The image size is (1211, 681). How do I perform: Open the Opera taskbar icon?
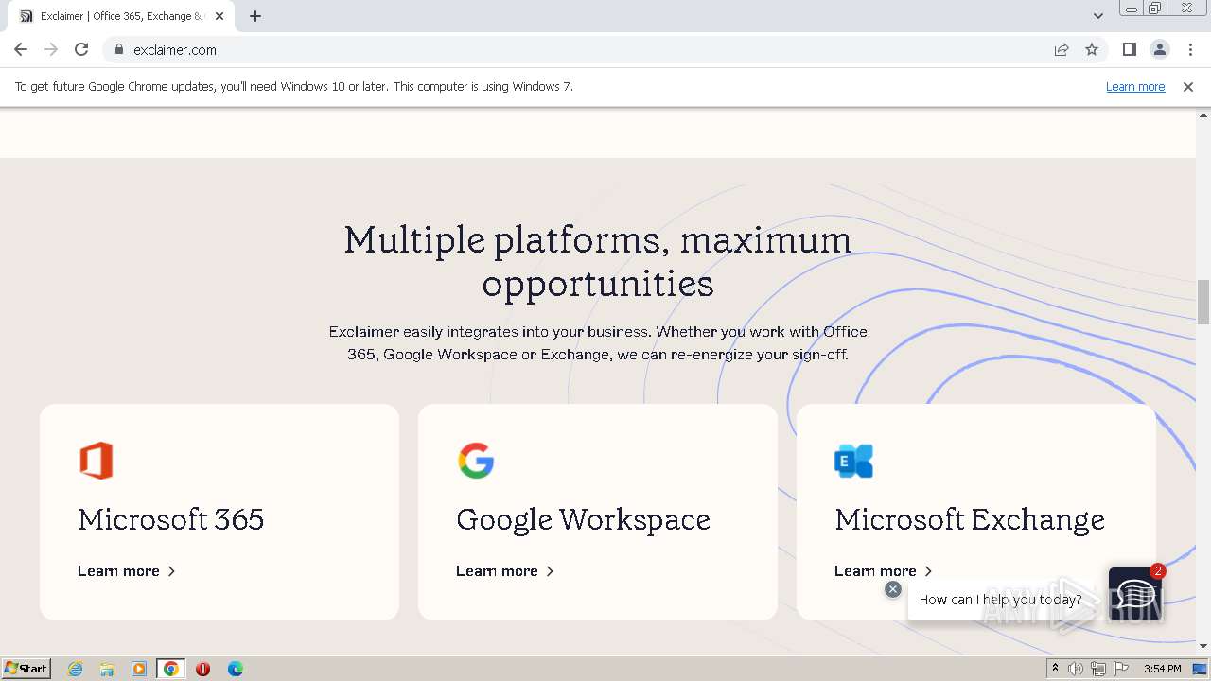(202, 669)
